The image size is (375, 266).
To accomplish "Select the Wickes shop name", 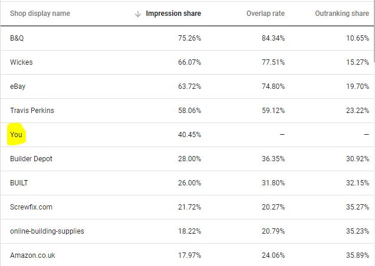I will pyautogui.click(x=21, y=62).
